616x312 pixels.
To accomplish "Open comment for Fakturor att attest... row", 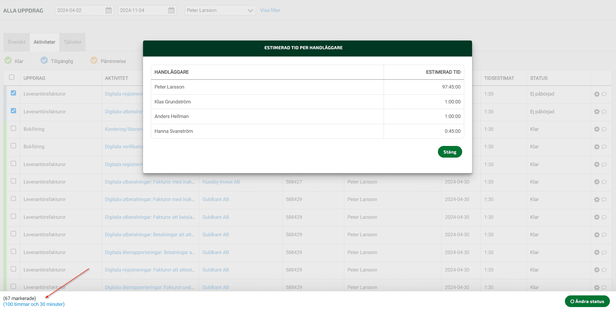I will (604, 270).
